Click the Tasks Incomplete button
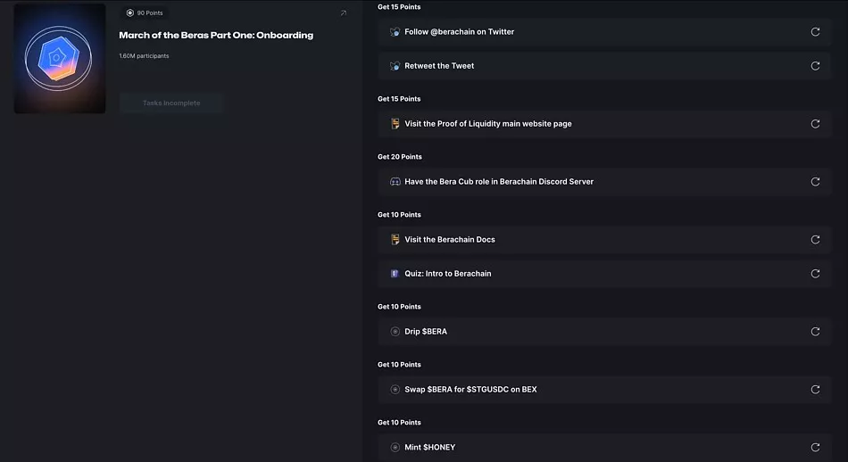This screenshot has height=462, width=848. point(171,103)
